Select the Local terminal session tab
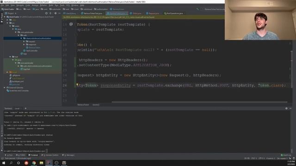Viewport: 296px width, 166px height. pos(17,108)
